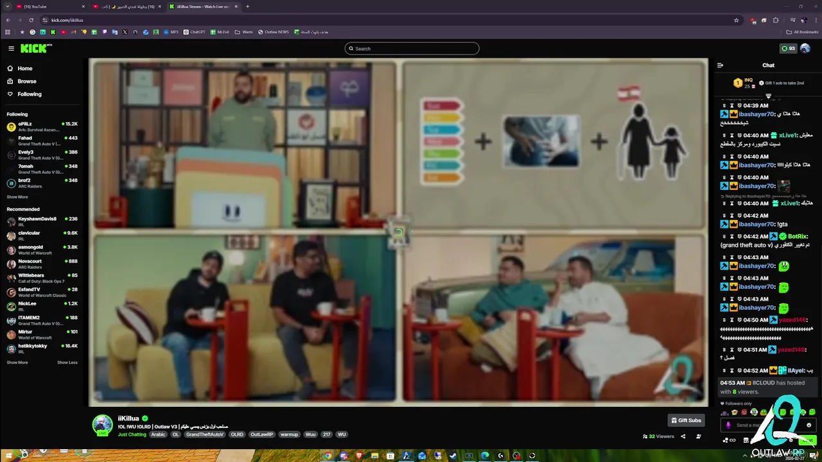Open Wittlebears recommended channel

tap(42, 278)
